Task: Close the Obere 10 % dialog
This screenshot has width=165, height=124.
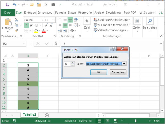Action: (x=122, y=49)
